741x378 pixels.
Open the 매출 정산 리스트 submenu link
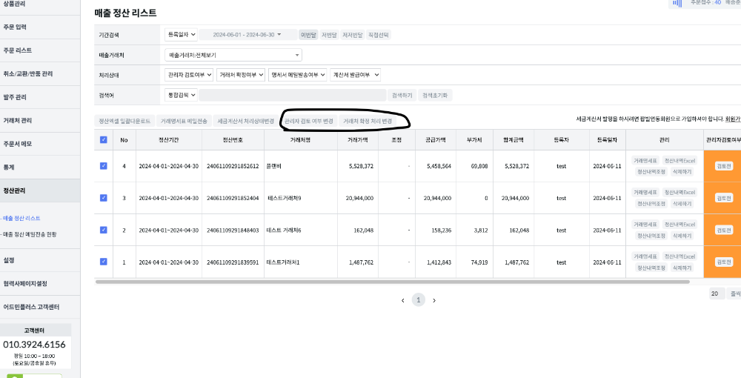[21, 219]
